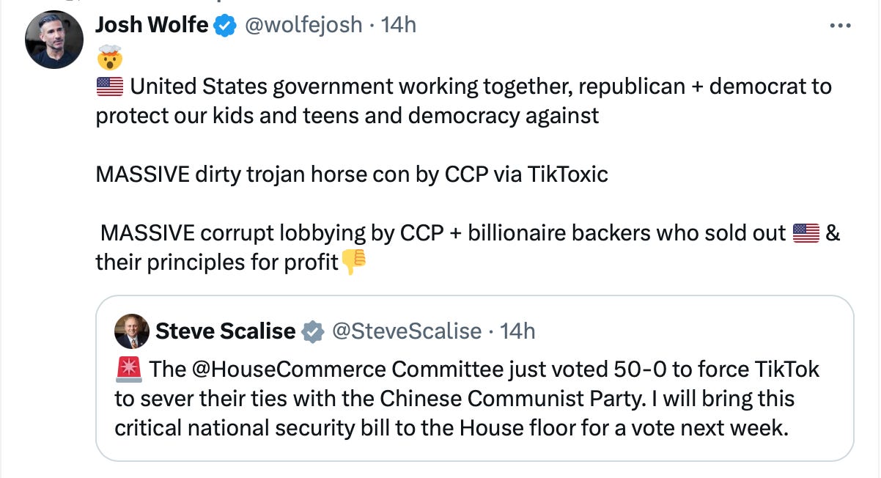The image size is (881, 478).
Task: Click Steve Scalise's profile avatar
Action: click(x=131, y=331)
